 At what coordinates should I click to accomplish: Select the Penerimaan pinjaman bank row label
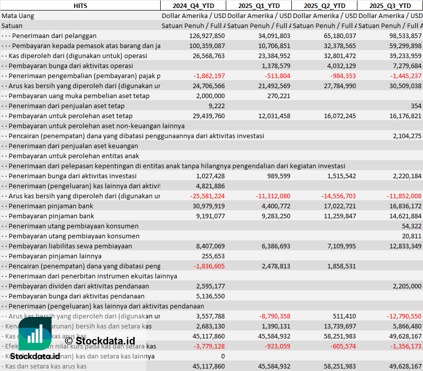51,206
